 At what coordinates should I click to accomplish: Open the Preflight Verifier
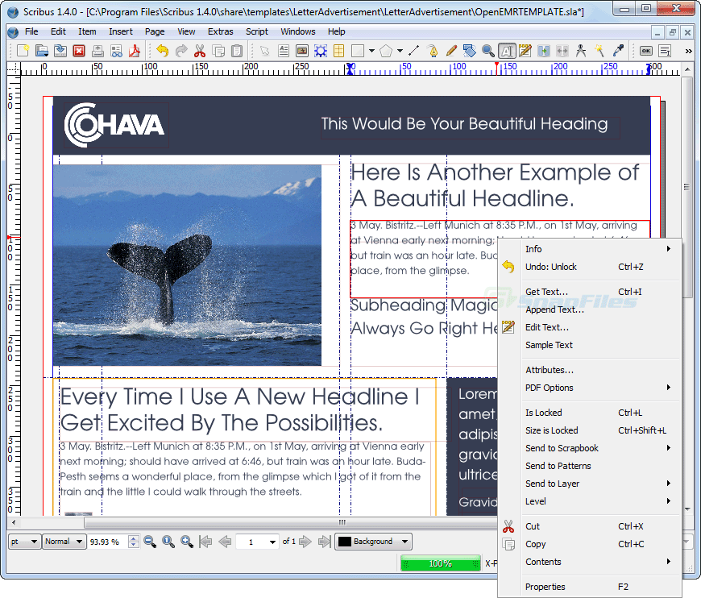(x=117, y=50)
